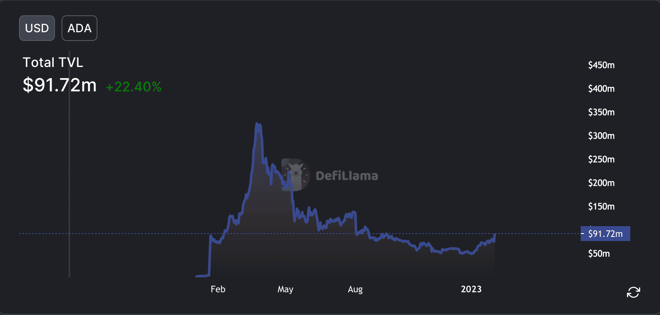The width and height of the screenshot is (660, 315).
Task: Click the 2023 x-axis label
Action: pyautogui.click(x=471, y=289)
